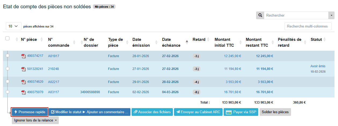This screenshot has height=126, width=338.
Task: Sort table by Retard column
Action: [208, 40]
